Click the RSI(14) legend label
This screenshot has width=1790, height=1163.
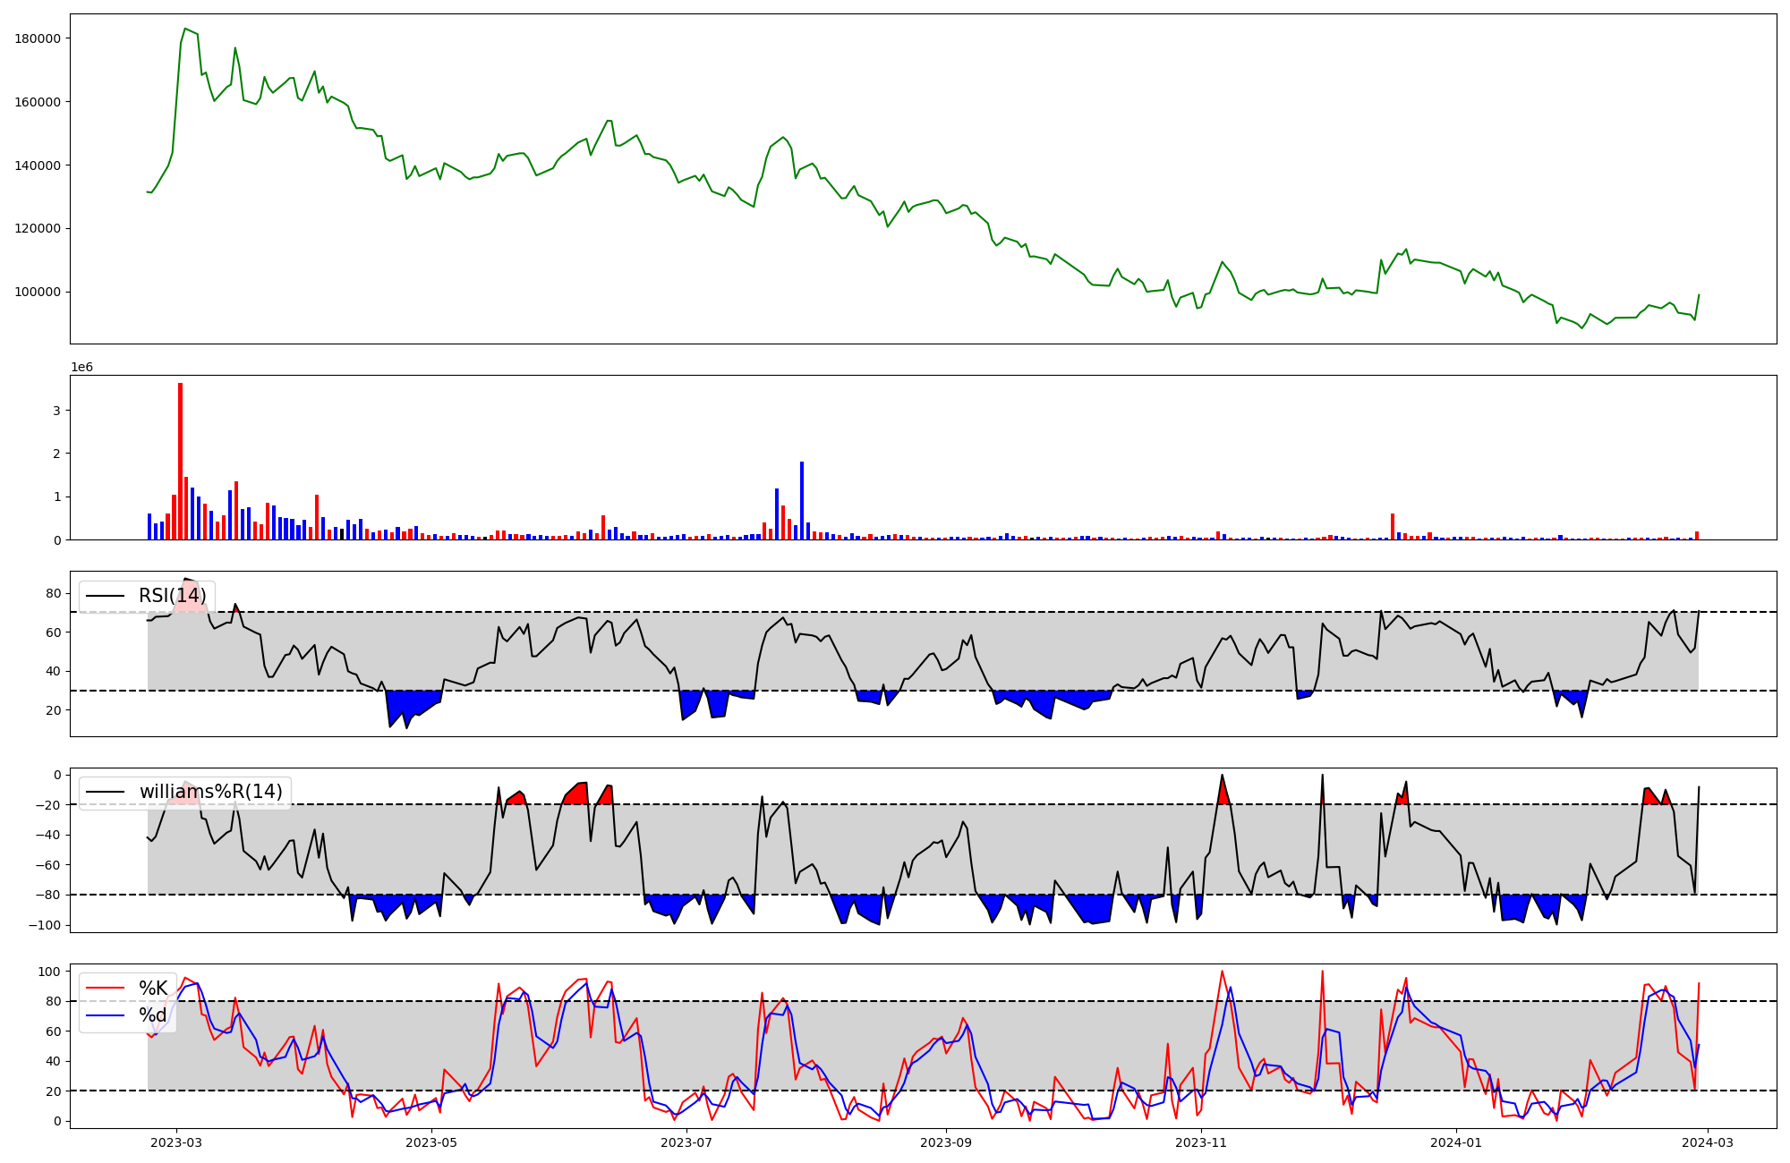click(172, 596)
